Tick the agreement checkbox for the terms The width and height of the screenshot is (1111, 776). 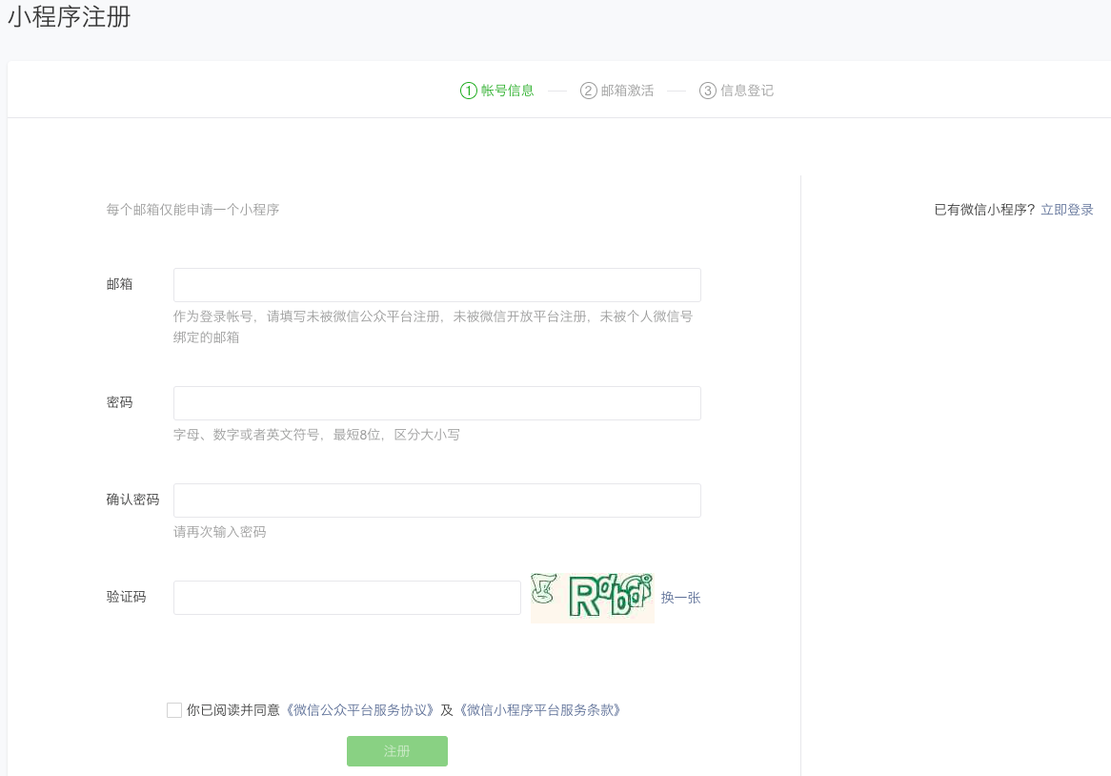[x=174, y=710]
